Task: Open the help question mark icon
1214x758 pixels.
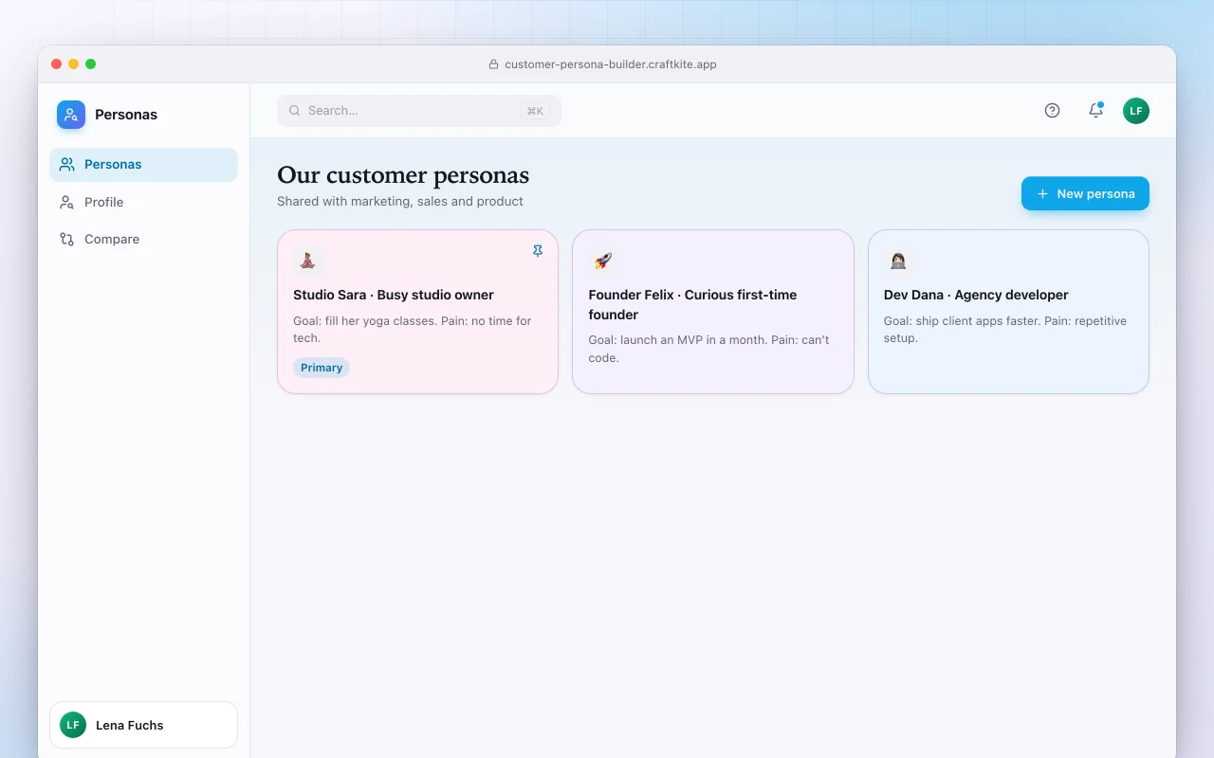Action: (x=1052, y=111)
